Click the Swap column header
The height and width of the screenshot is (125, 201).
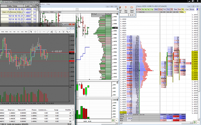(56, 110)
